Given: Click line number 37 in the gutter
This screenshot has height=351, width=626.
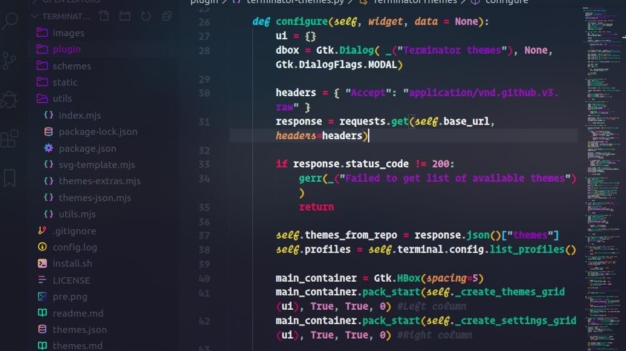Looking at the screenshot, I should tap(204, 236).
